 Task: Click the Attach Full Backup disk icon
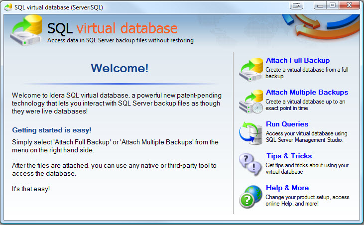(251, 70)
